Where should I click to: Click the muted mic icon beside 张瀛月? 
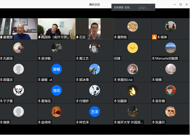coord(154,122)
